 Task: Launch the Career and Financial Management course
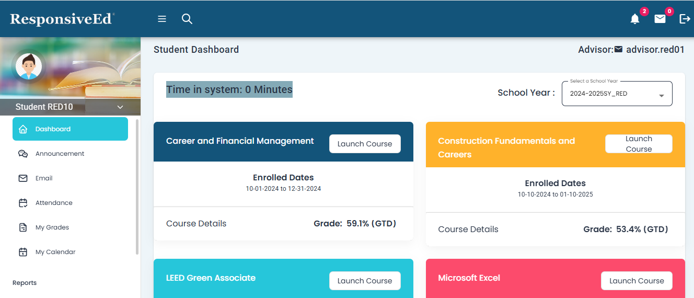point(365,144)
